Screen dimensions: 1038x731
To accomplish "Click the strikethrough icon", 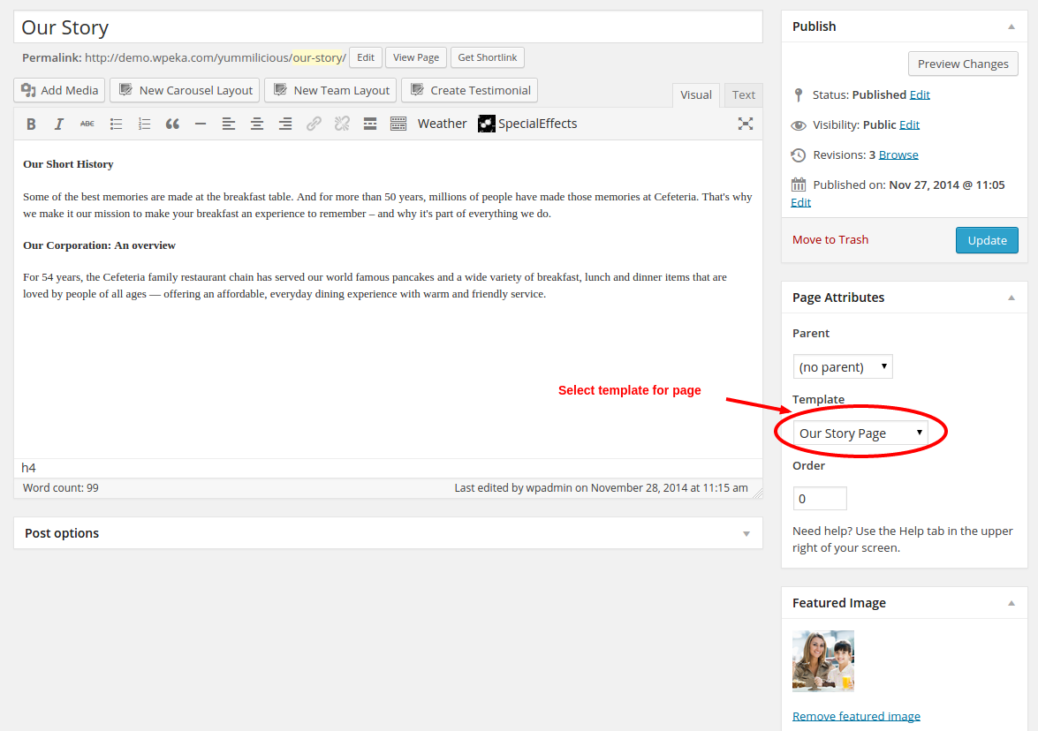I will click(87, 124).
